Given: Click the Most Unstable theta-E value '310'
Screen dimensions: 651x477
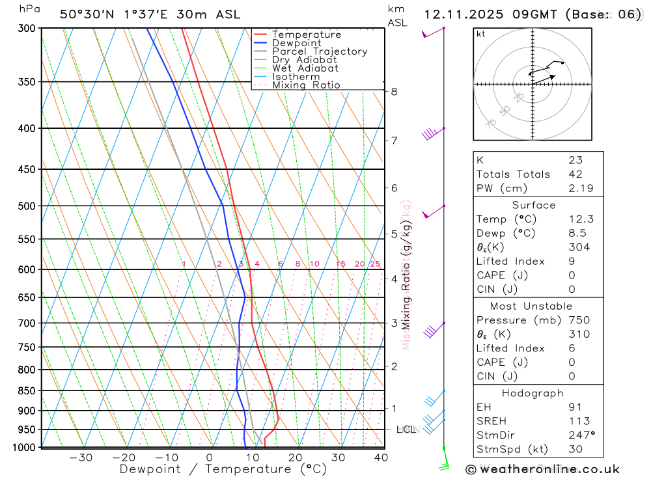Looking at the screenshot, I should pyautogui.click(x=579, y=334).
